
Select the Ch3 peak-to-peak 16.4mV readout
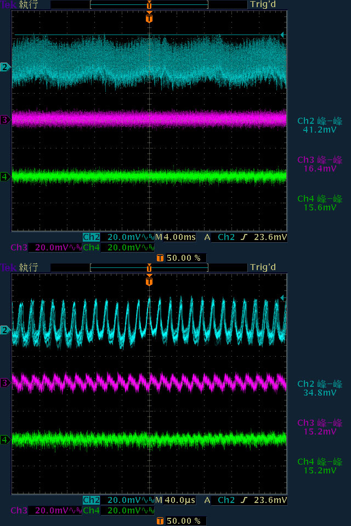click(320, 164)
